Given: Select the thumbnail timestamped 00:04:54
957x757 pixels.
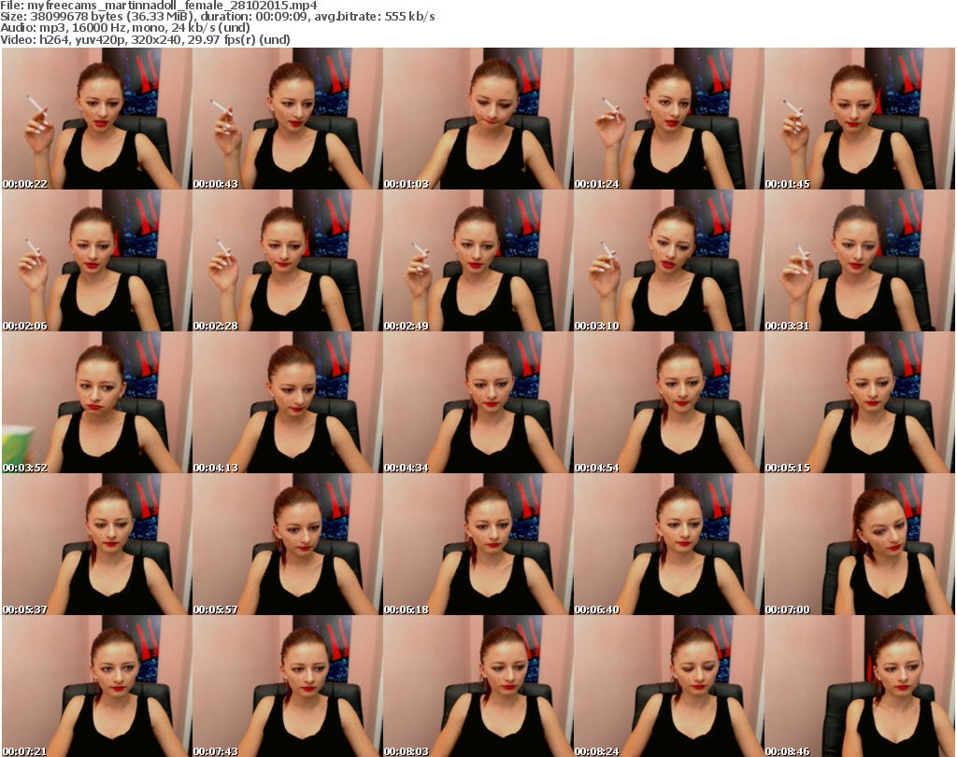Looking at the screenshot, I should click(668, 403).
